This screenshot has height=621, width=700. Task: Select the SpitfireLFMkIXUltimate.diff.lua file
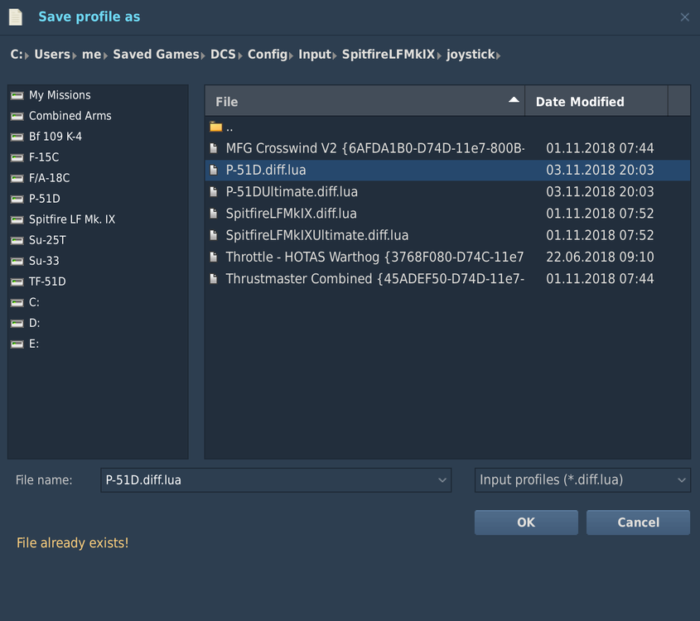pos(317,235)
